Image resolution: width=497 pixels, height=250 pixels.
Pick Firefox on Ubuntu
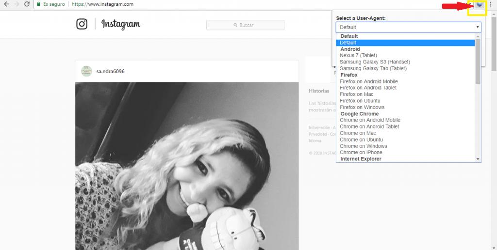coord(405,101)
